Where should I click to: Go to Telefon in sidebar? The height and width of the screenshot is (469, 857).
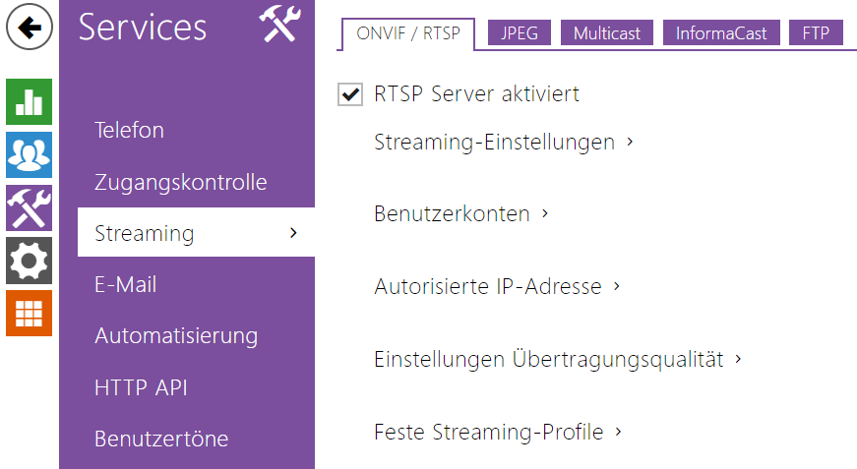tap(129, 130)
